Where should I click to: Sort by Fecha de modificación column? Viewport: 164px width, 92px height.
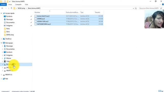[x=72, y=12]
